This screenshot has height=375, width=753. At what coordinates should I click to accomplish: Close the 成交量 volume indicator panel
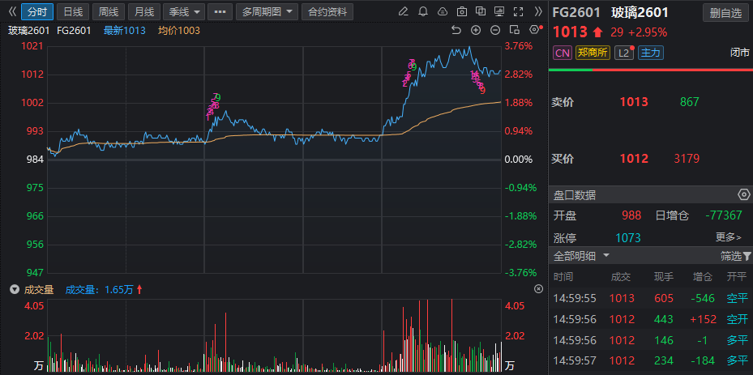point(538,289)
